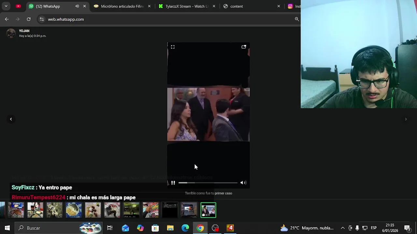Enter fullscreen on the WhatsApp video
Image resolution: width=417 pixels, height=234 pixels.
pos(173,47)
